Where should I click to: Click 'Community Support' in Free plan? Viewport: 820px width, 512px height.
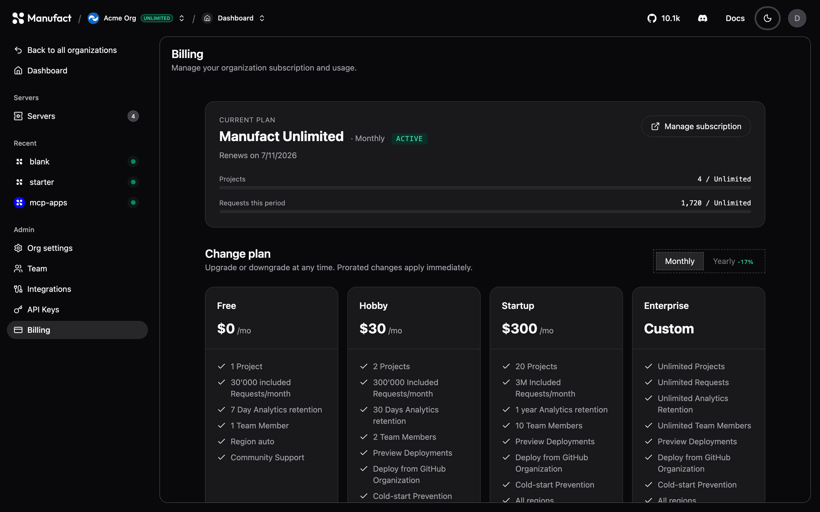pos(267,457)
